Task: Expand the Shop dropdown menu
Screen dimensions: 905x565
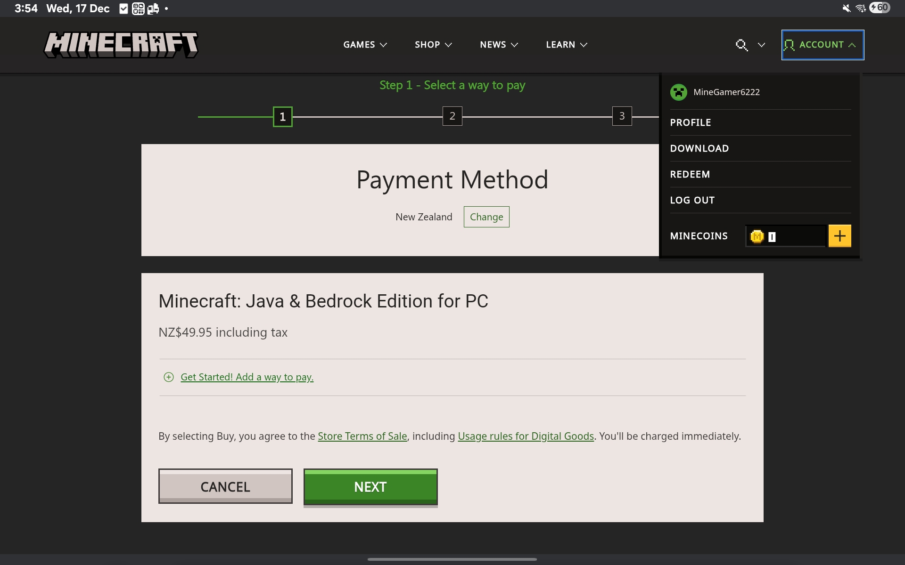Action: [x=433, y=45]
